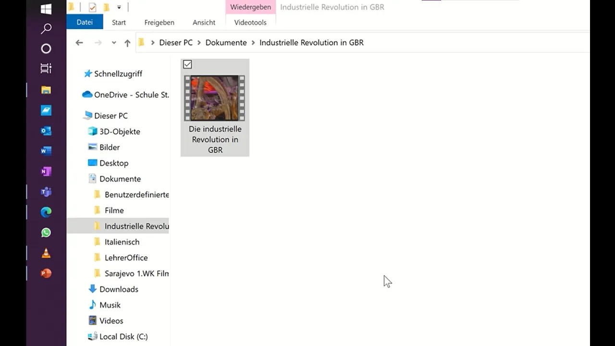Viewport: 615px width, 346px height.
Task: Click the folder icon in the address bar
Action: [x=141, y=42]
